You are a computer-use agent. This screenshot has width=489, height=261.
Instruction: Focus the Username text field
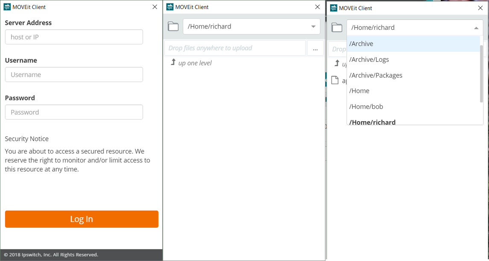tap(74, 75)
